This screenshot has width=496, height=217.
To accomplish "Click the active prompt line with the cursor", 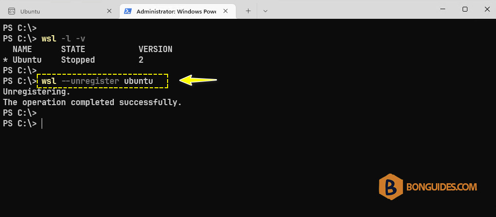I will coord(22,124).
